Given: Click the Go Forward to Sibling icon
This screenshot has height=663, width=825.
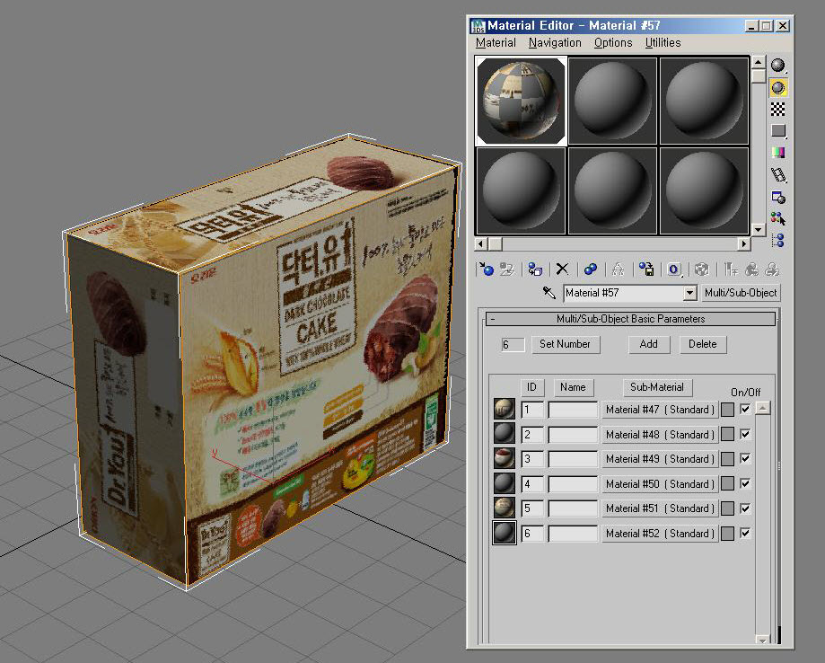Looking at the screenshot, I should click(772, 270).
